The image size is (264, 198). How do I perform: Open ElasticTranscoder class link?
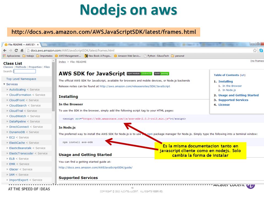[x=21, y=153]
